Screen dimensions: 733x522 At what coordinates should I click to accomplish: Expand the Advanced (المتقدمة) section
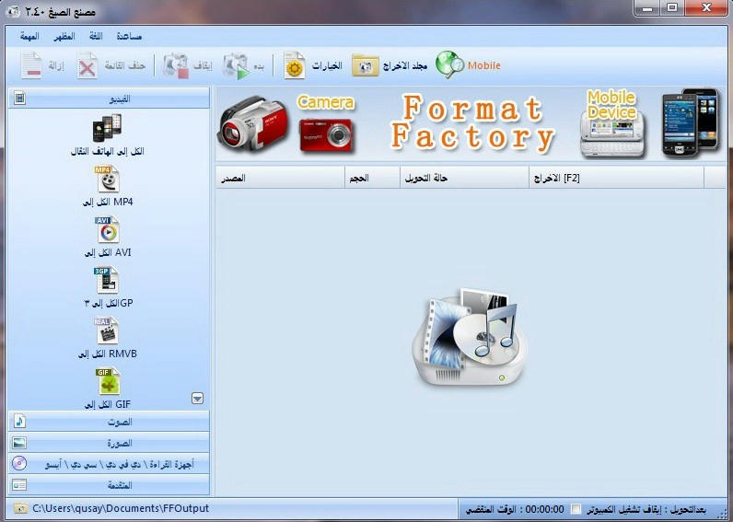[x=109, y=485]
